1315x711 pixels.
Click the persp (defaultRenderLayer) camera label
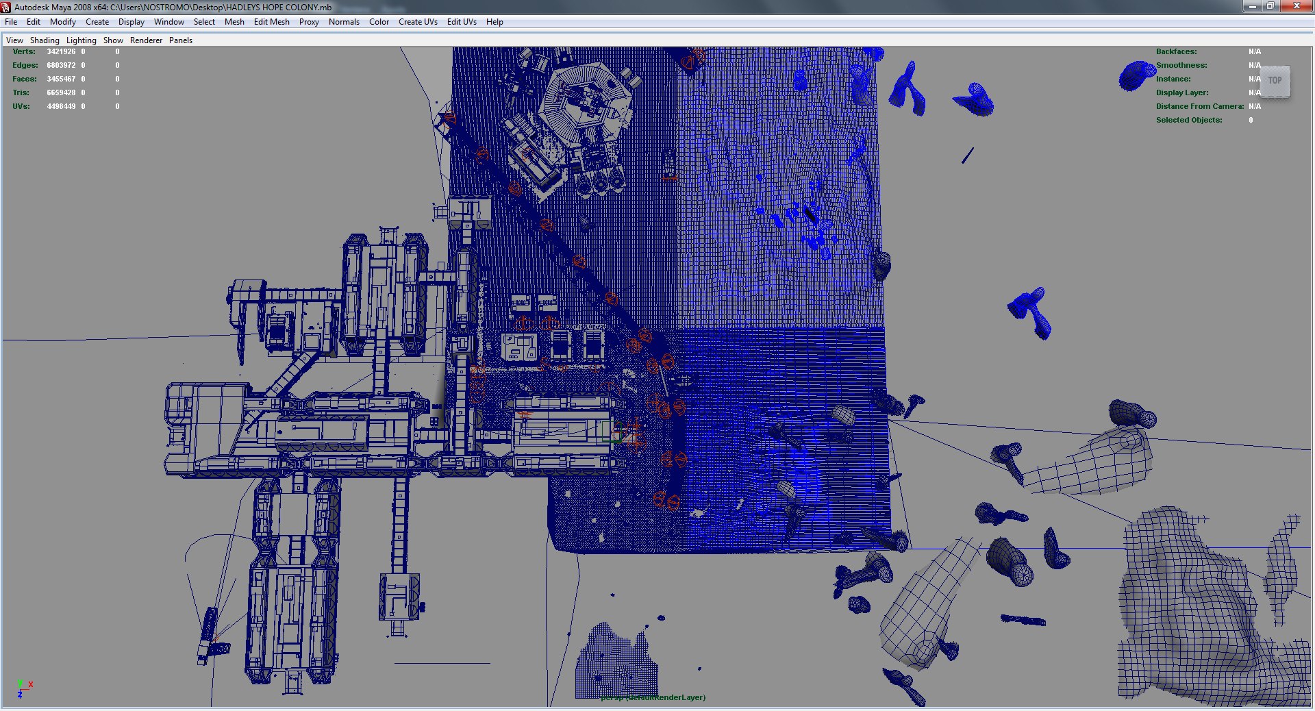point(653,697)
